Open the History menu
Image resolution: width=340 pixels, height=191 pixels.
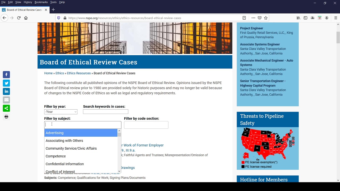(28, 2)
